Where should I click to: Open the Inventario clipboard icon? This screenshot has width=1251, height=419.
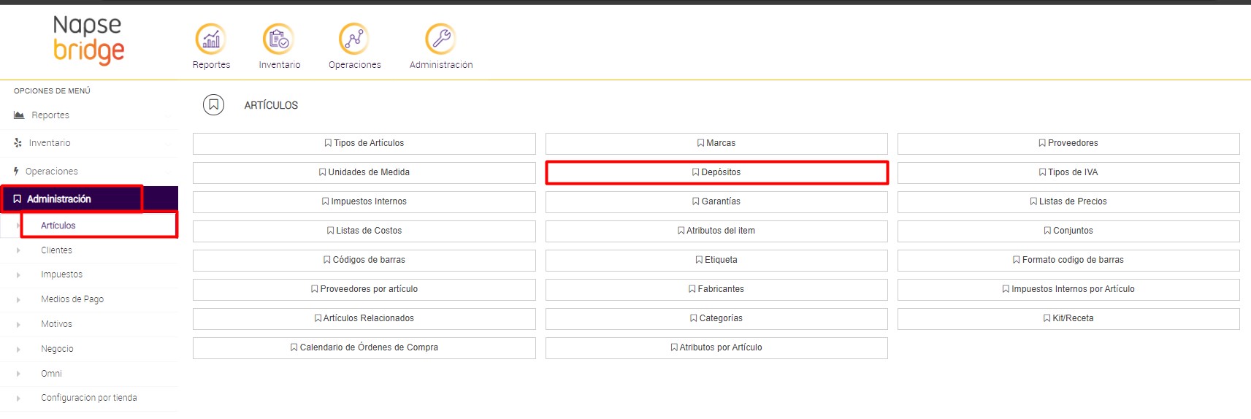[278, 39]
